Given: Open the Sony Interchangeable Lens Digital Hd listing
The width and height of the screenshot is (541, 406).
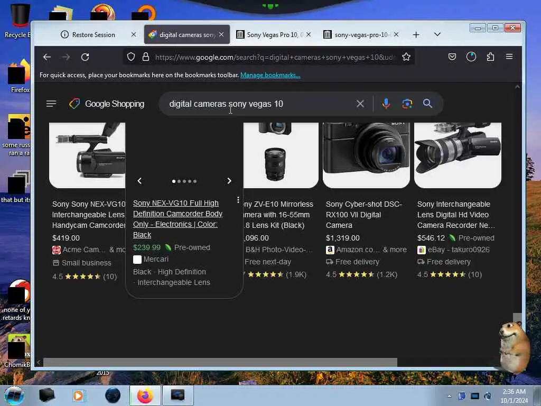Looking at the screenshot, I should point(455,215).
